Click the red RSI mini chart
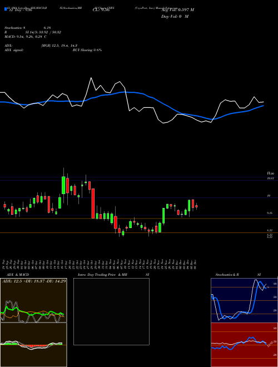Image resolution: width=278 pixels, height=367 pixels. click(244, 345)
